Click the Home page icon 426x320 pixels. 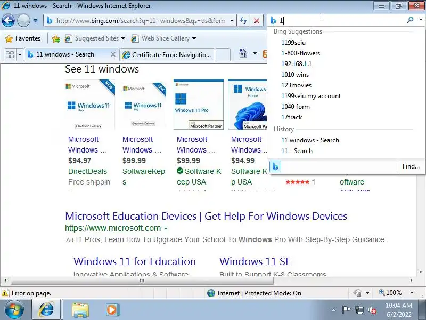click(x=243, y=54)
